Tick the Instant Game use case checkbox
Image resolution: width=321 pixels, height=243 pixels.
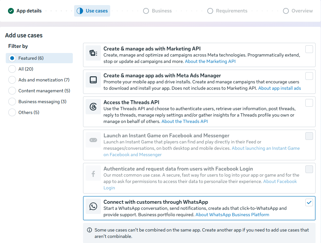[x=309, y=136]
